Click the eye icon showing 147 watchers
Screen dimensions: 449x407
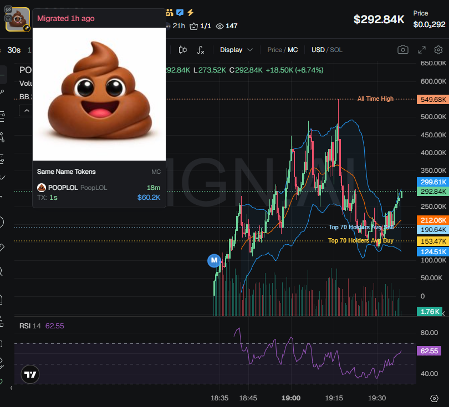pyautogui.click(x=220, y=25)
